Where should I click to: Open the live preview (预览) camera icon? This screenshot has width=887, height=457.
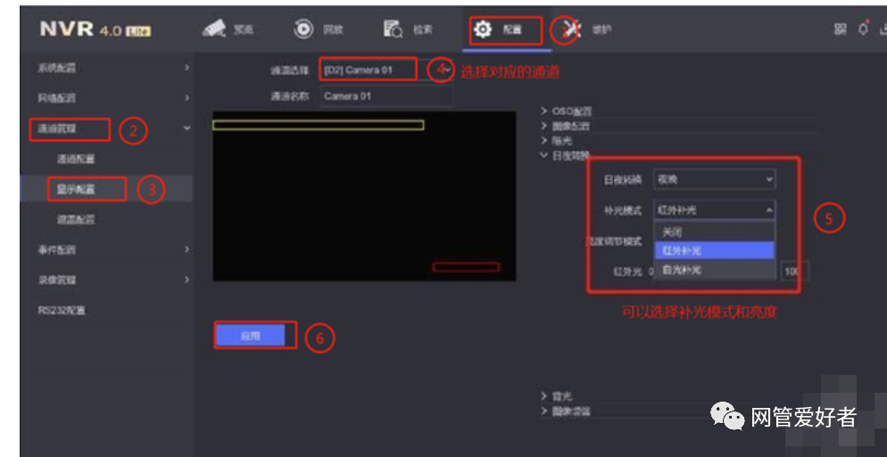pos(215,30)
